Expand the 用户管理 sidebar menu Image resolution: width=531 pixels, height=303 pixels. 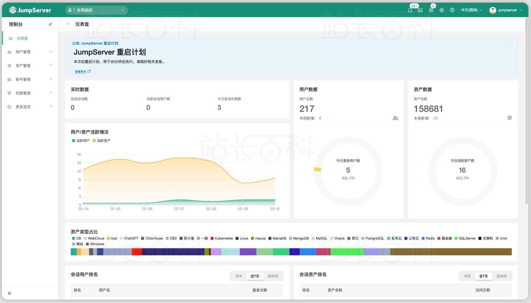click(30, 52)
